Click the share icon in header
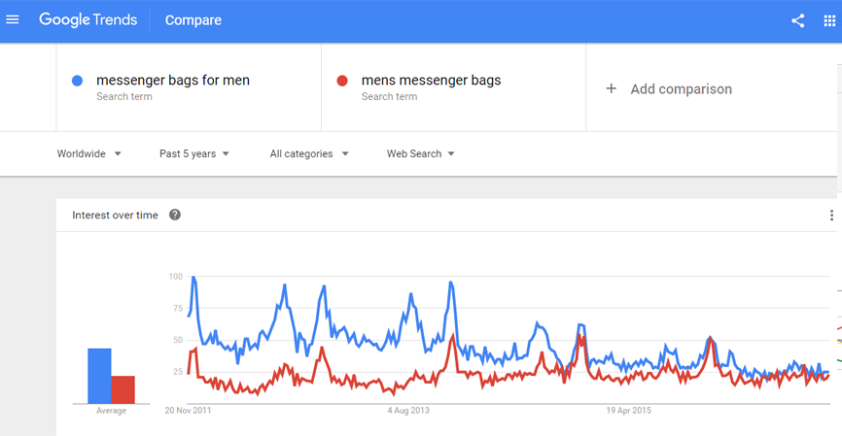The image size is (842, 436). pyautogui.click(x=797, y=20)
